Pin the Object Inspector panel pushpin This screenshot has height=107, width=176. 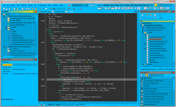(x=34, y=60)
